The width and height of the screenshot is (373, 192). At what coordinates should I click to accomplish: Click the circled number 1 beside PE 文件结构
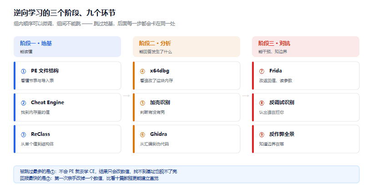(23, 71)
